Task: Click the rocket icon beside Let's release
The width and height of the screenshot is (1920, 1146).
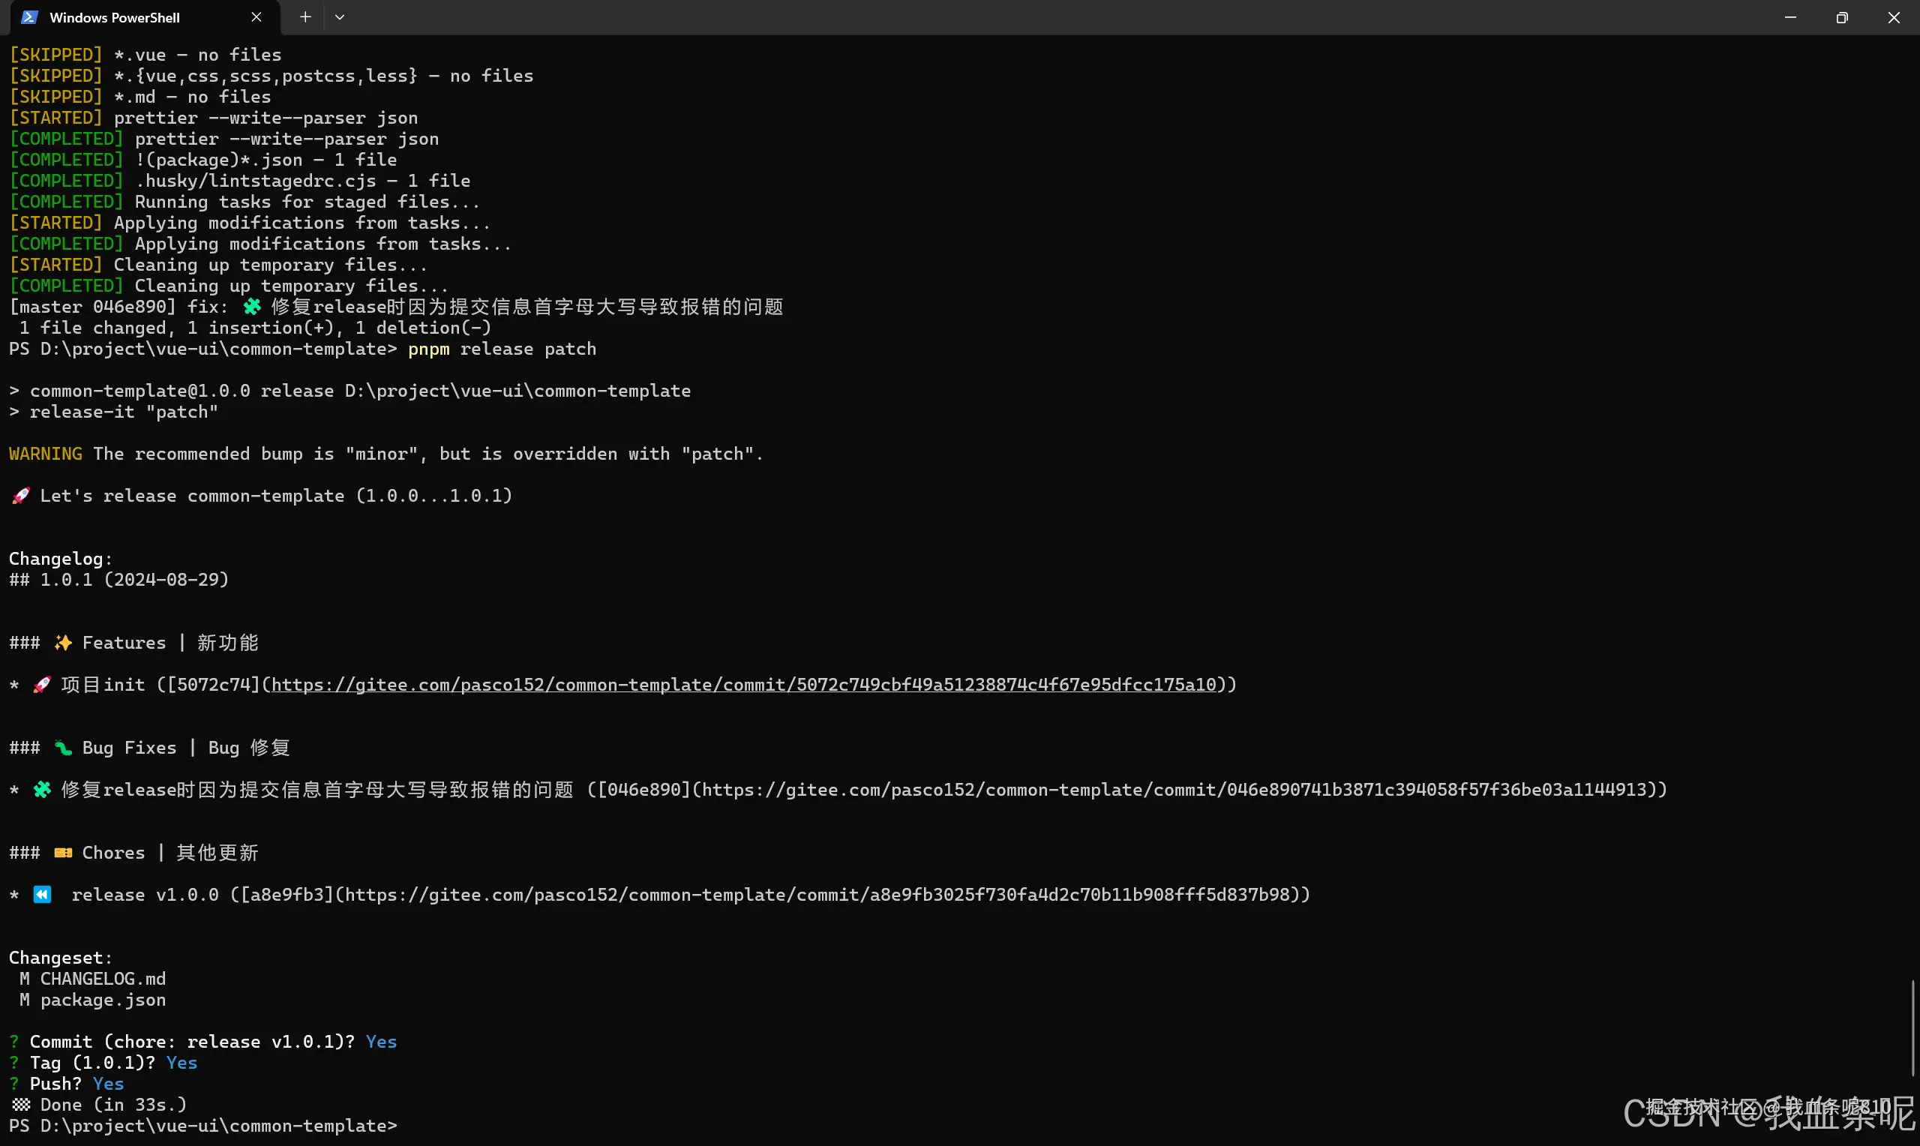Action: tap(21, 496)
